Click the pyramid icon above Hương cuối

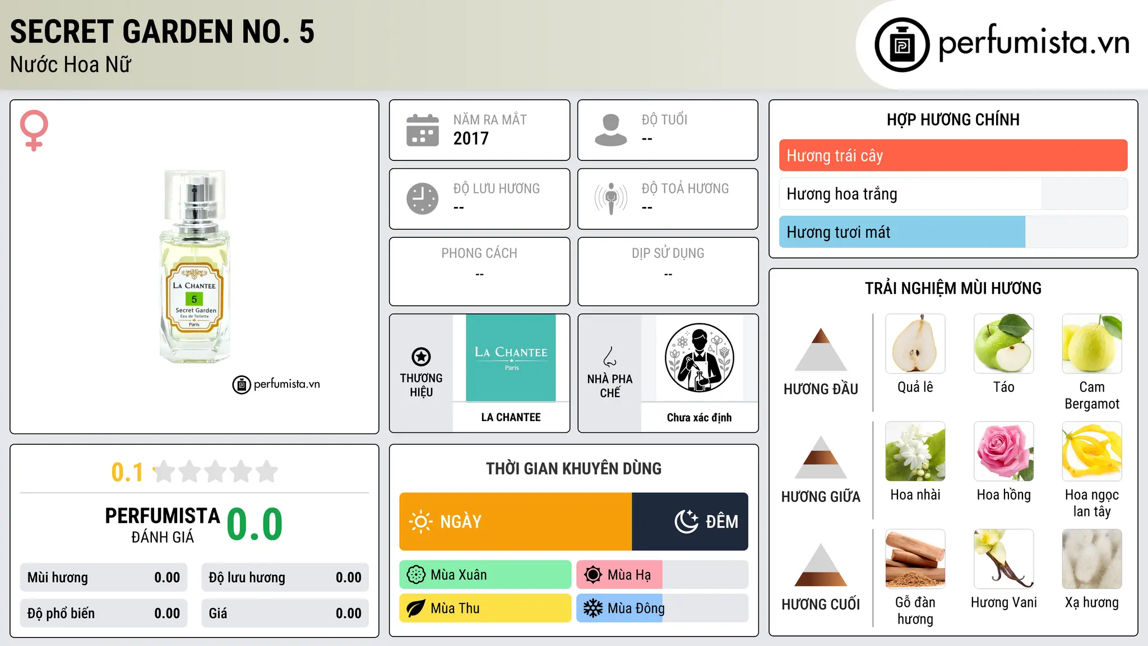[x=821, y=565]
